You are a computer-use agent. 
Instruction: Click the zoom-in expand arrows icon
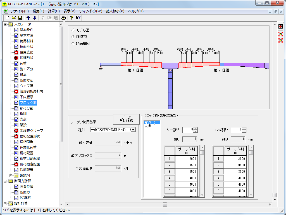click(280, 34)
